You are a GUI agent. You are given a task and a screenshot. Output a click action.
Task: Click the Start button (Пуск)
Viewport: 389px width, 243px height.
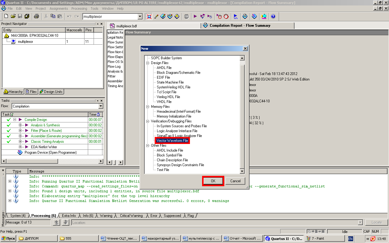point(9,238)
